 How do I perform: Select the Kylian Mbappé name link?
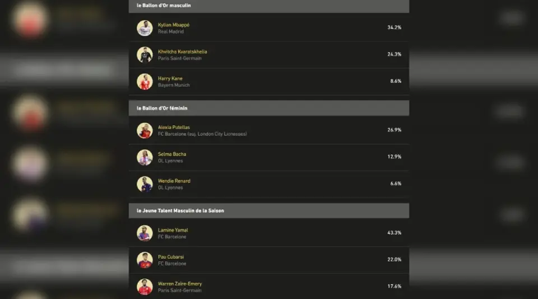(174, 25)
